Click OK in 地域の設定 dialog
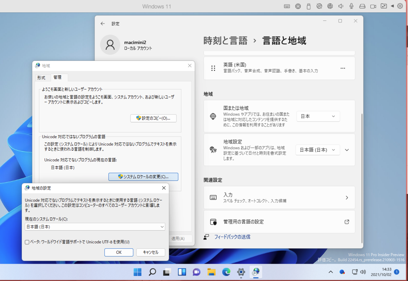The image size is (408, 281). click(119, 252)
